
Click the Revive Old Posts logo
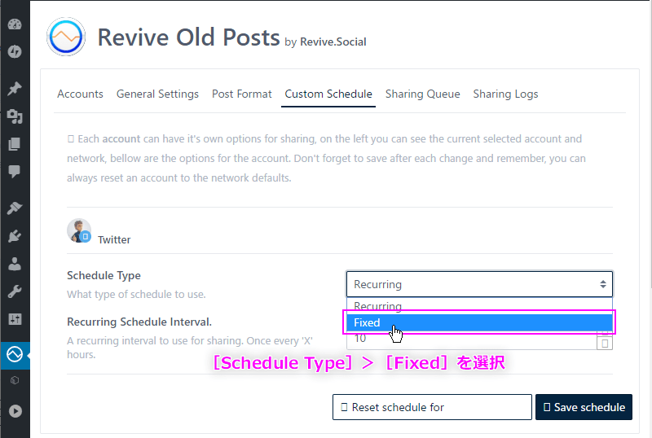click(66, 37)
